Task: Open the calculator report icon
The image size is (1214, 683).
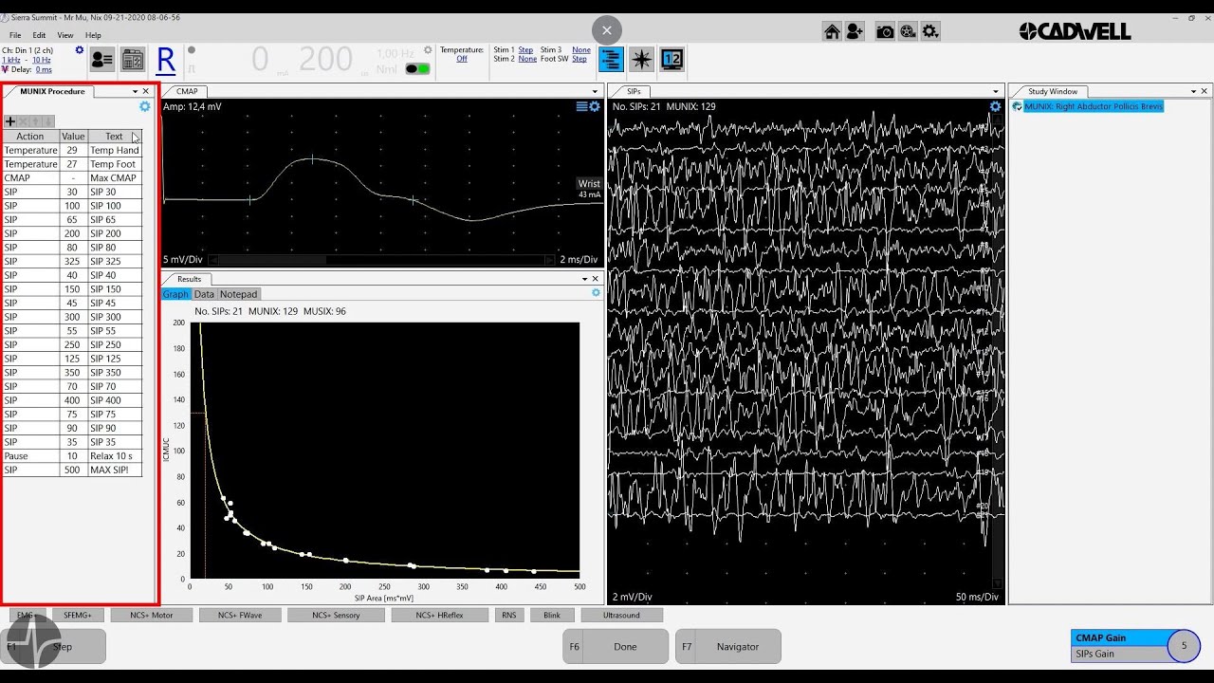Action: pyautogui.click(x=133, y=60)
